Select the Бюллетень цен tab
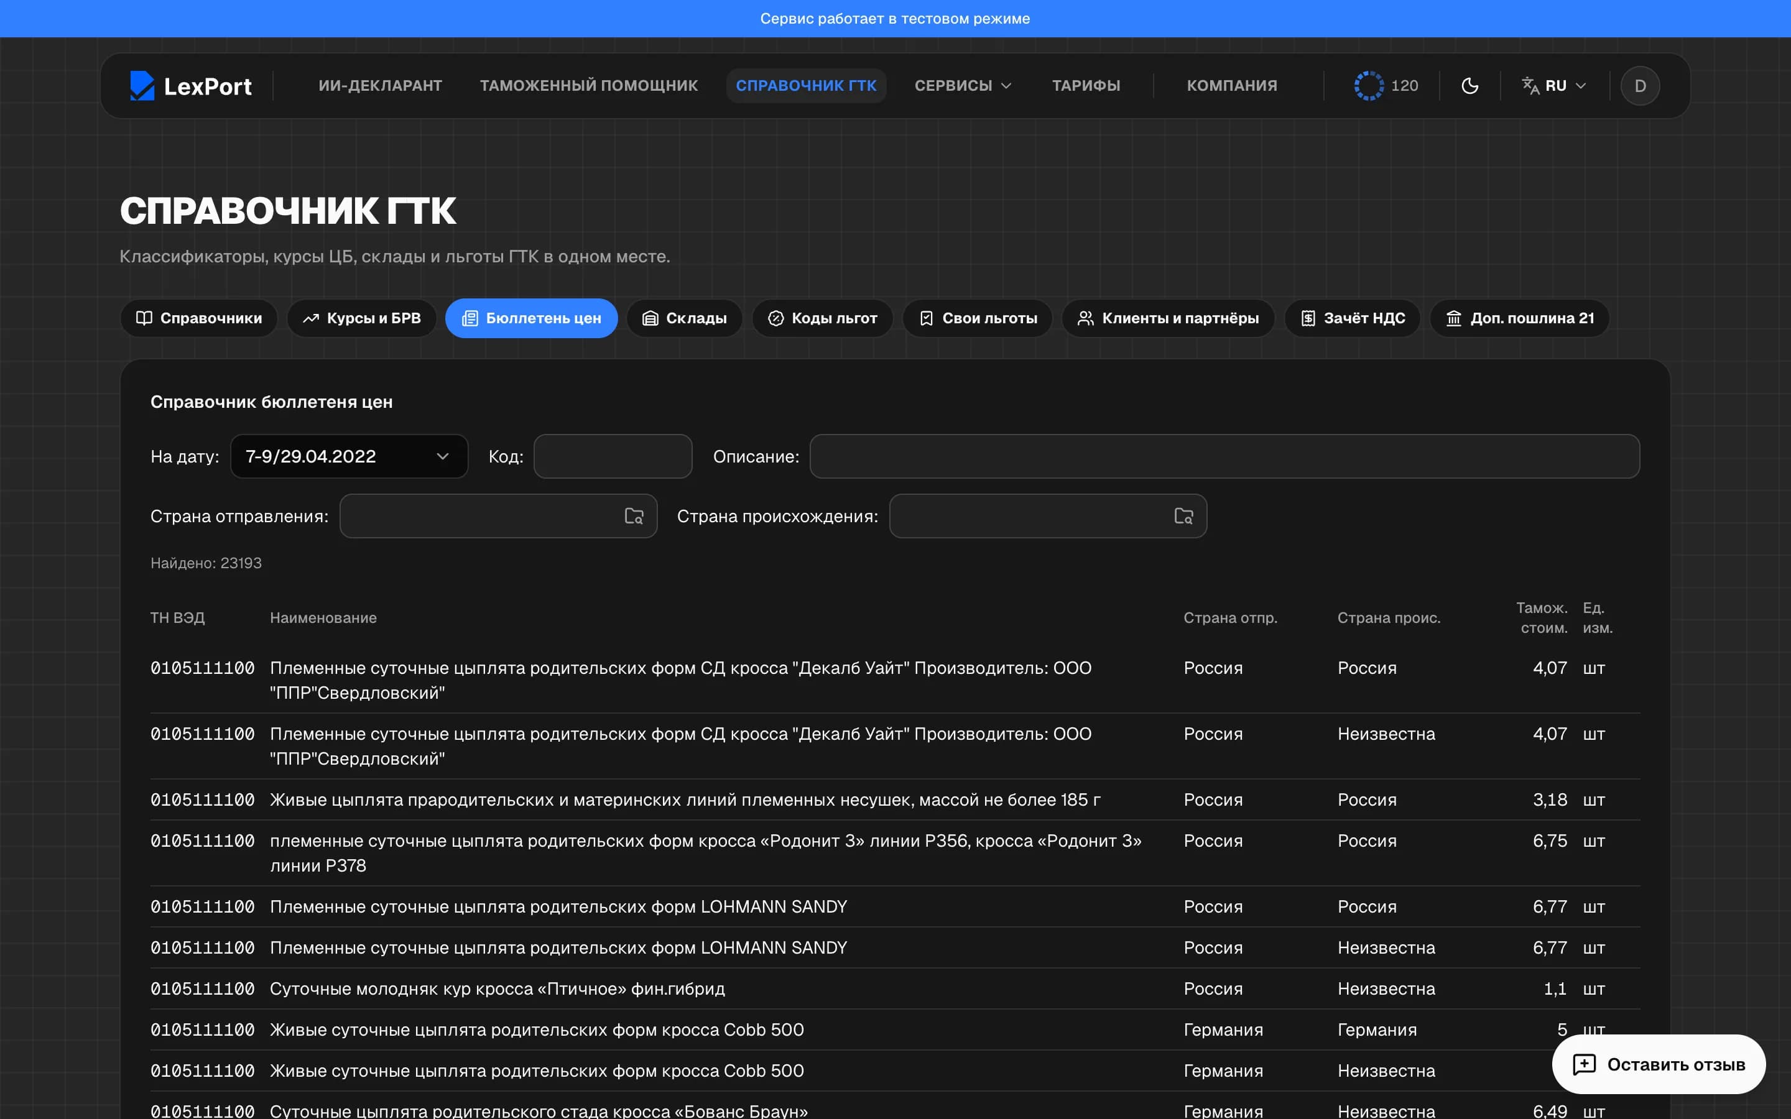 pos(531,318)
